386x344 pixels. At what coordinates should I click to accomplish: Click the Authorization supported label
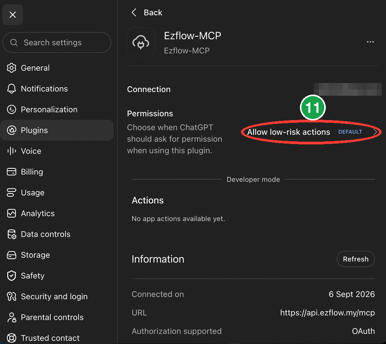pos(176,331)
